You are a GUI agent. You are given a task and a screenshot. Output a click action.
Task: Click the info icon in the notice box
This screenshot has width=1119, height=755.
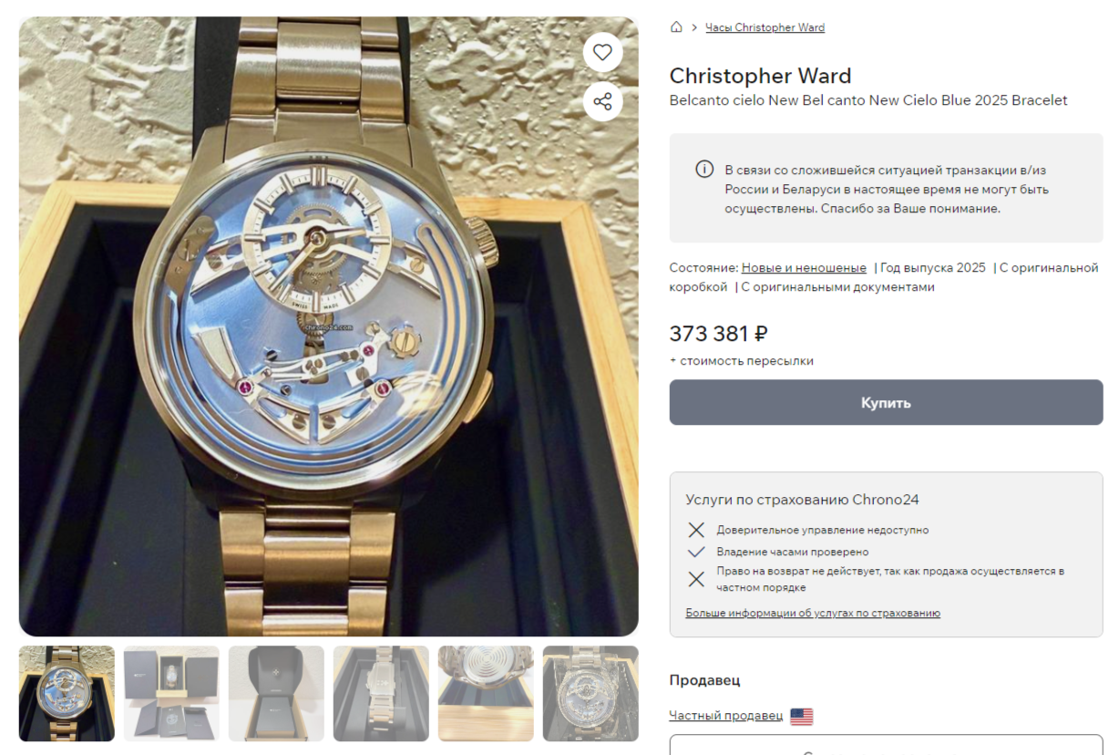704,170
